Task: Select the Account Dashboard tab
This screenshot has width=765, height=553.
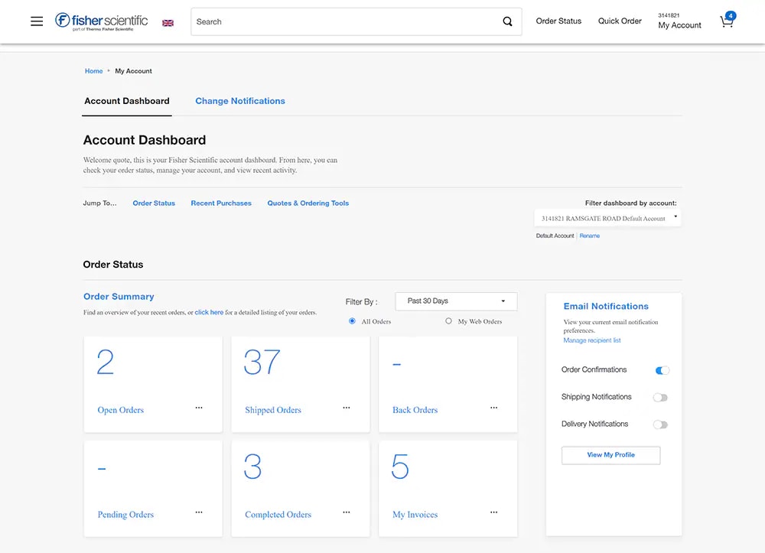Action: [x=127, y=101]
